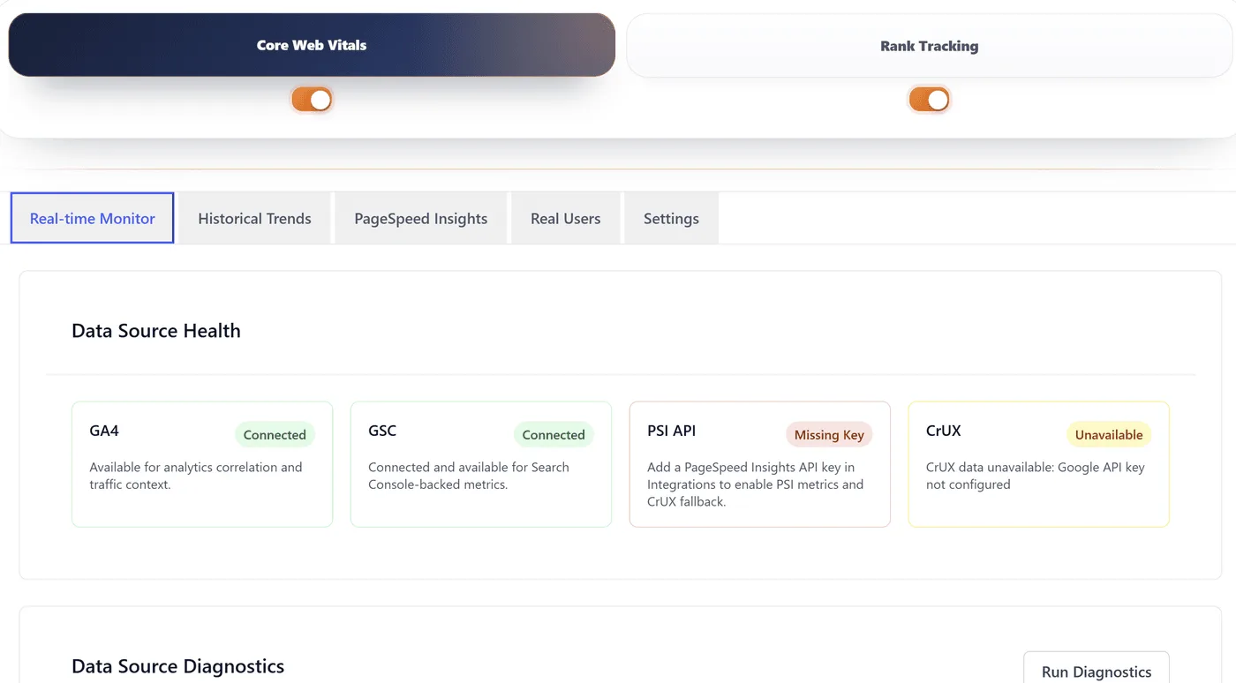Select the Core Web Vitals card
Image resolution: width=1236 pixels, height=683 pixels.
[x=311, y=45]
